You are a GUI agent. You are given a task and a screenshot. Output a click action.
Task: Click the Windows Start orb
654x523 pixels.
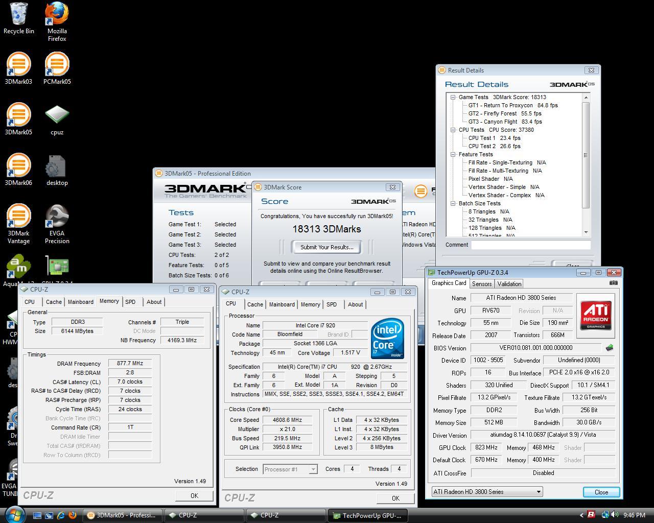(x=14, y=514)
